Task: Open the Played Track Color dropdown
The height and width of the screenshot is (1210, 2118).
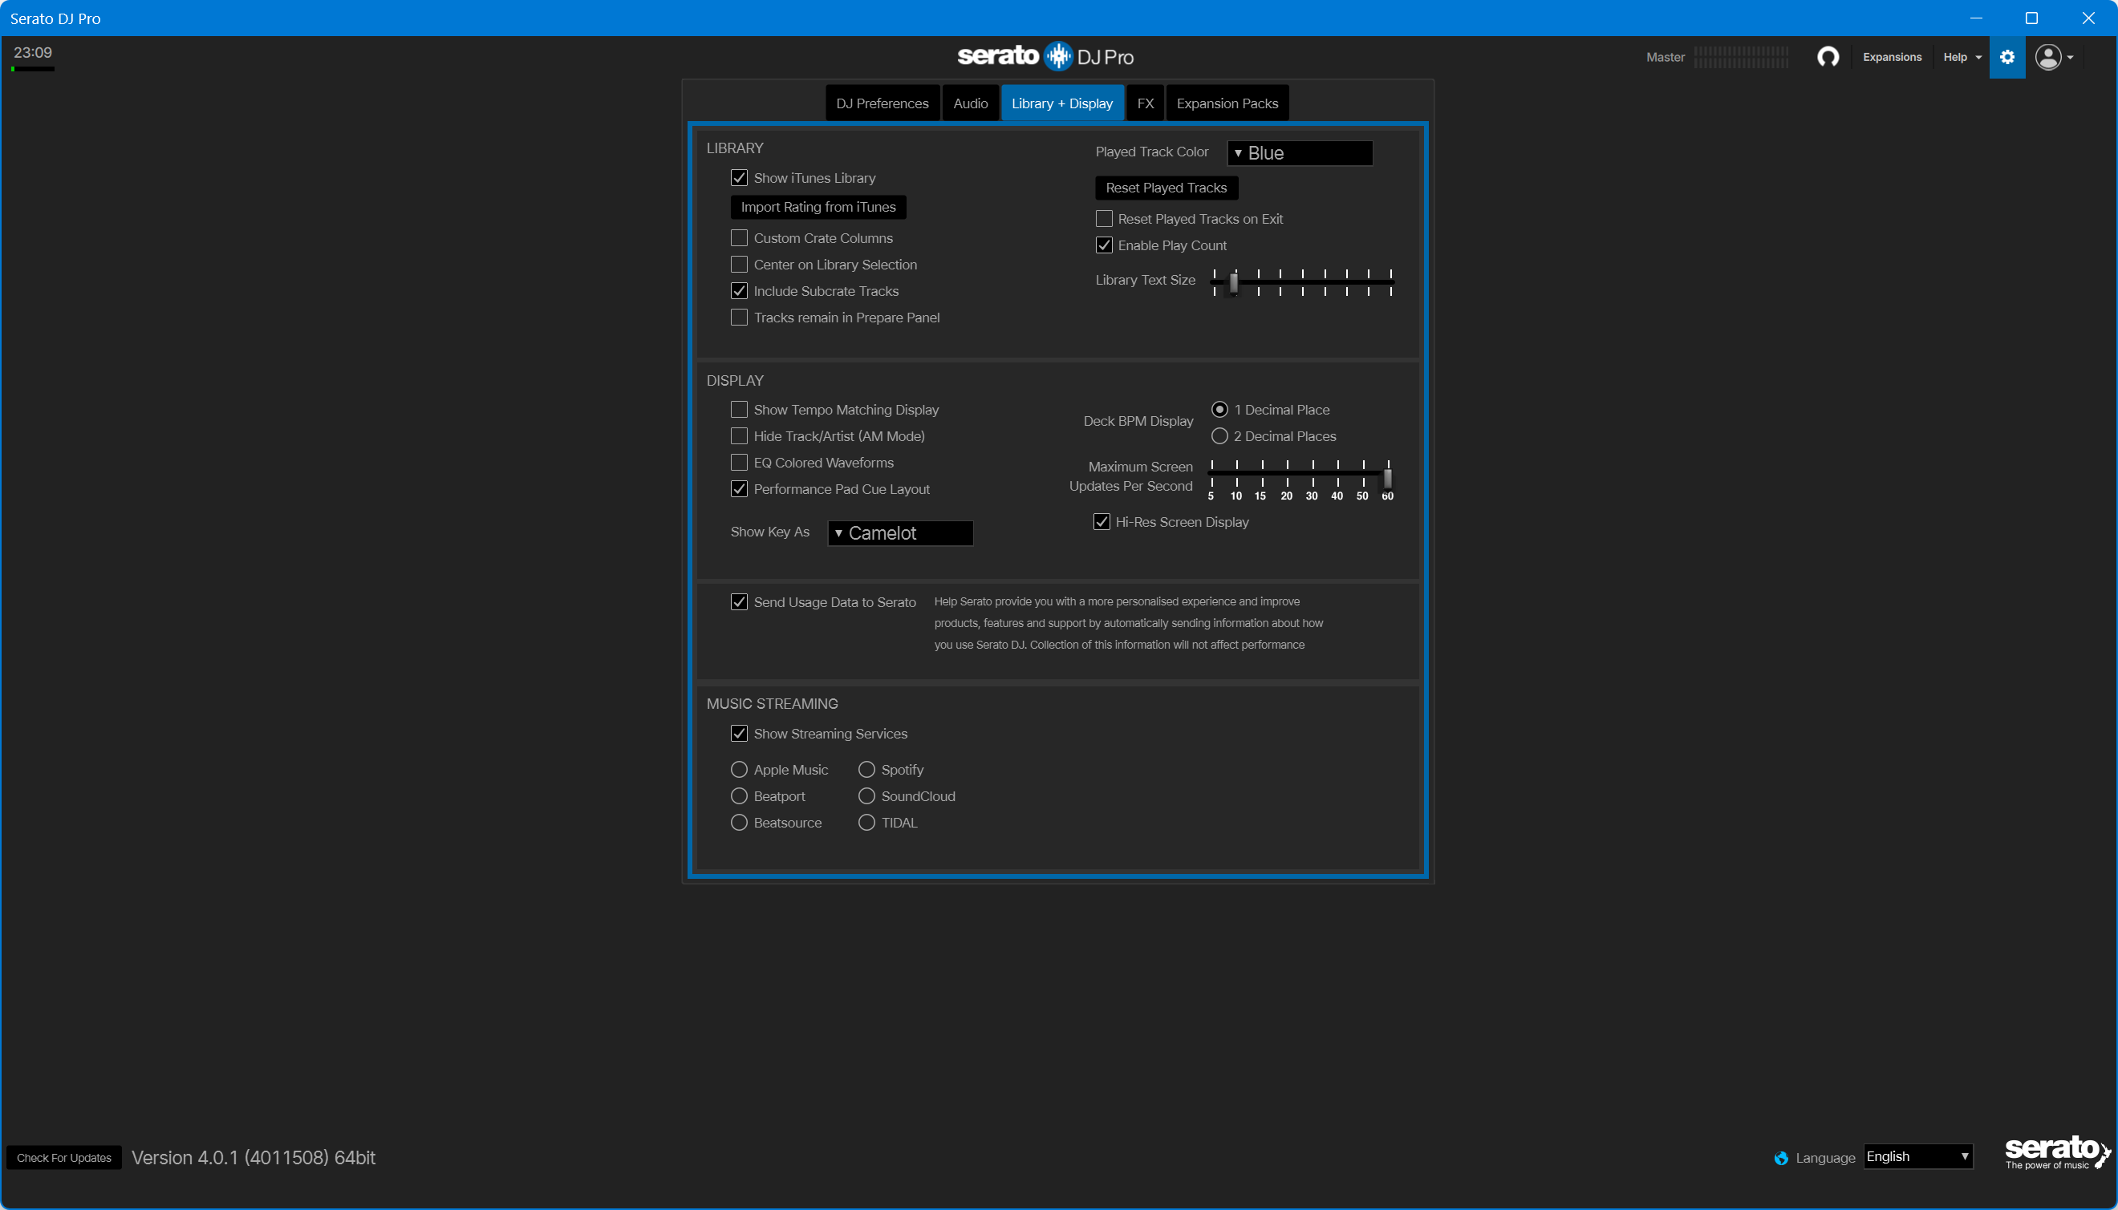Action: tap(1299, 152)
